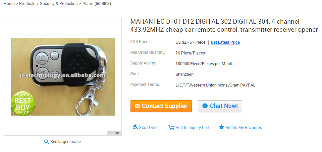322x152 pixels.
Task: Go to Home breadcrumb
Action: [9, 4]
